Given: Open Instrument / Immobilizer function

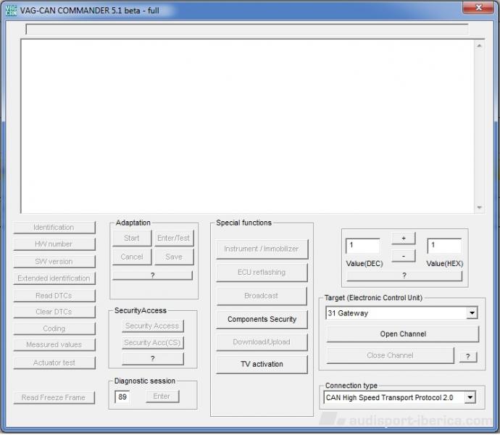Looking at the screenshot, I should click(262, 249).
